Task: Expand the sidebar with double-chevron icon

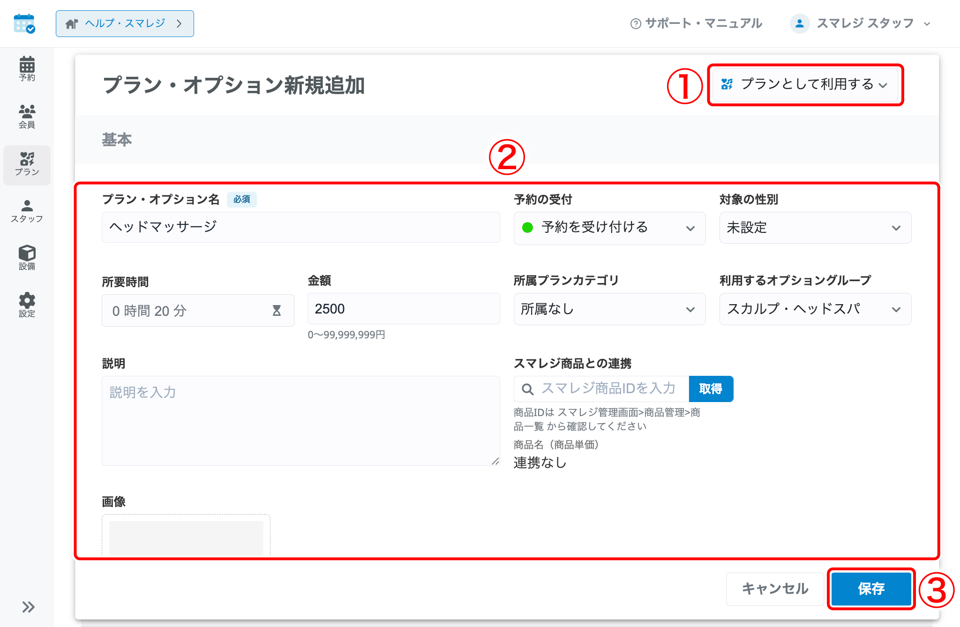Action: point(28,607)
